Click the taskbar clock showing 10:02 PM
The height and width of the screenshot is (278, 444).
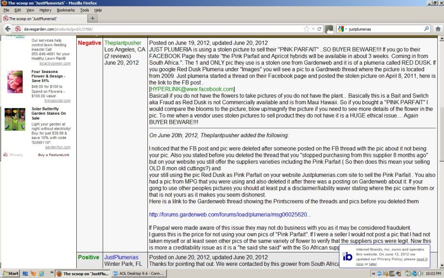pos(433,274)
